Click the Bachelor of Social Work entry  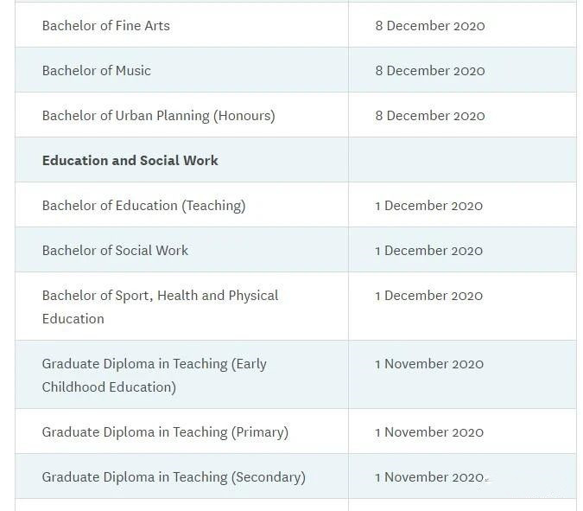tap(115, 251)
